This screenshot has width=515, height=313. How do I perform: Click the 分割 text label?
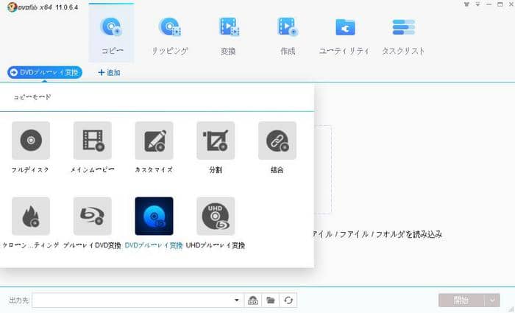[x=216, y=170]
